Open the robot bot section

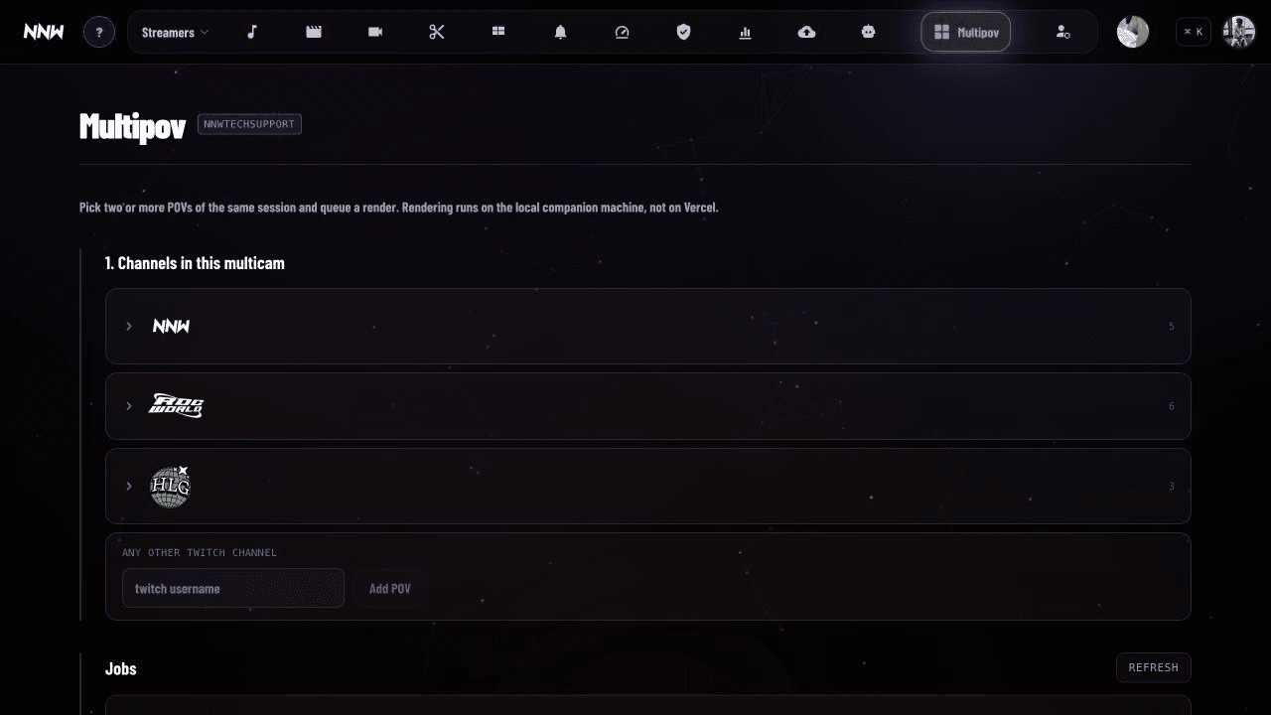[x=869, y=32]
